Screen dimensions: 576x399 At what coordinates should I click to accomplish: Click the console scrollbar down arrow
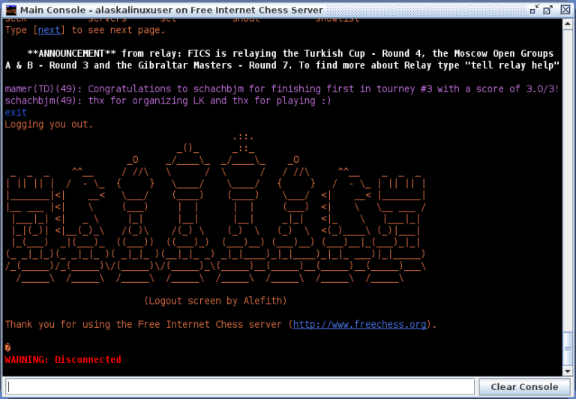click(568, 371)
